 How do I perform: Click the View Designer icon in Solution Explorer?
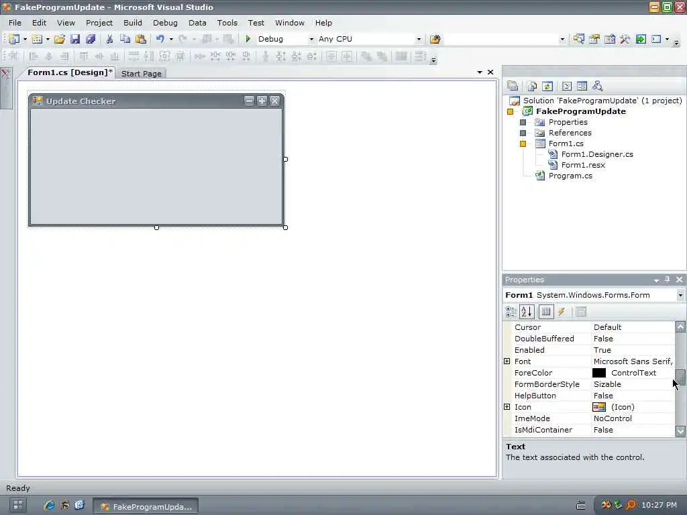click(x=582, y=86)
